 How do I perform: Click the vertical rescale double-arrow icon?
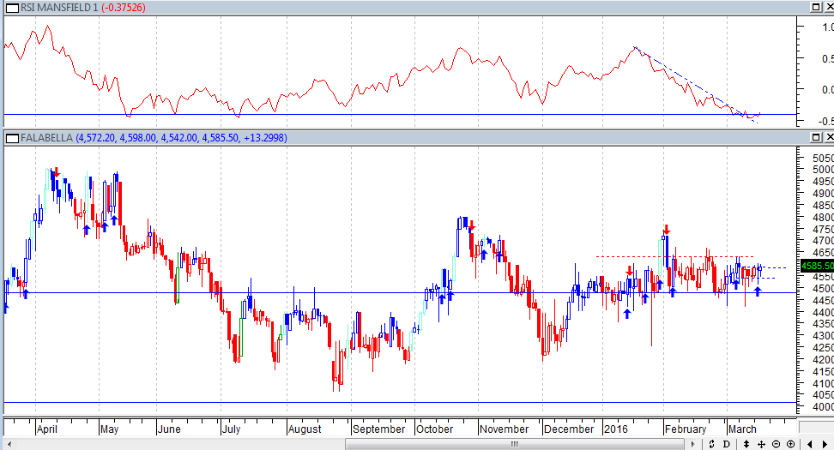pos(747,444)
